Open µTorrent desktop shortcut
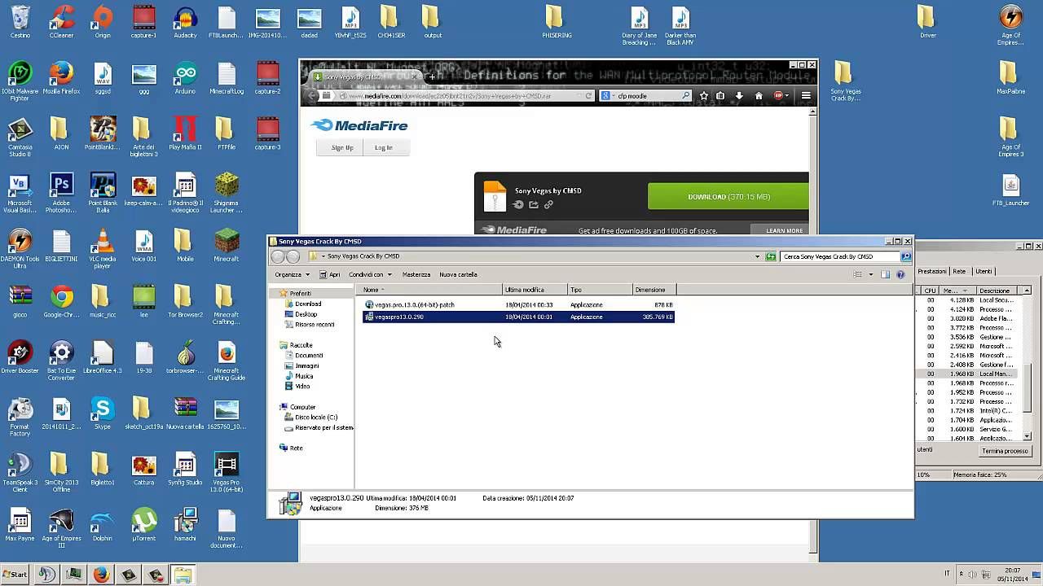The image size is (1043, 586). (x=144, y=524)
